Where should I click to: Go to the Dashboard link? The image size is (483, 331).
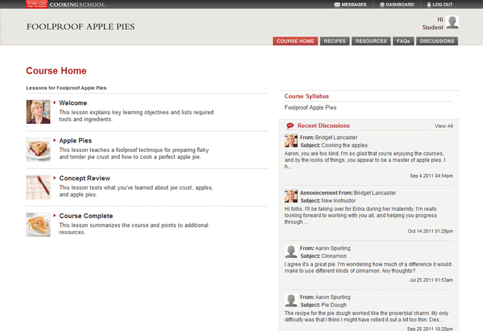(400, 4)
